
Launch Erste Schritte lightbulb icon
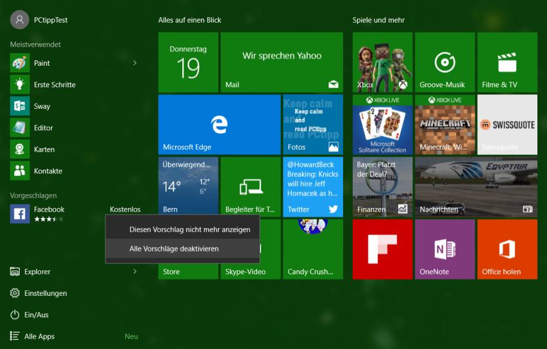point(20,84)
